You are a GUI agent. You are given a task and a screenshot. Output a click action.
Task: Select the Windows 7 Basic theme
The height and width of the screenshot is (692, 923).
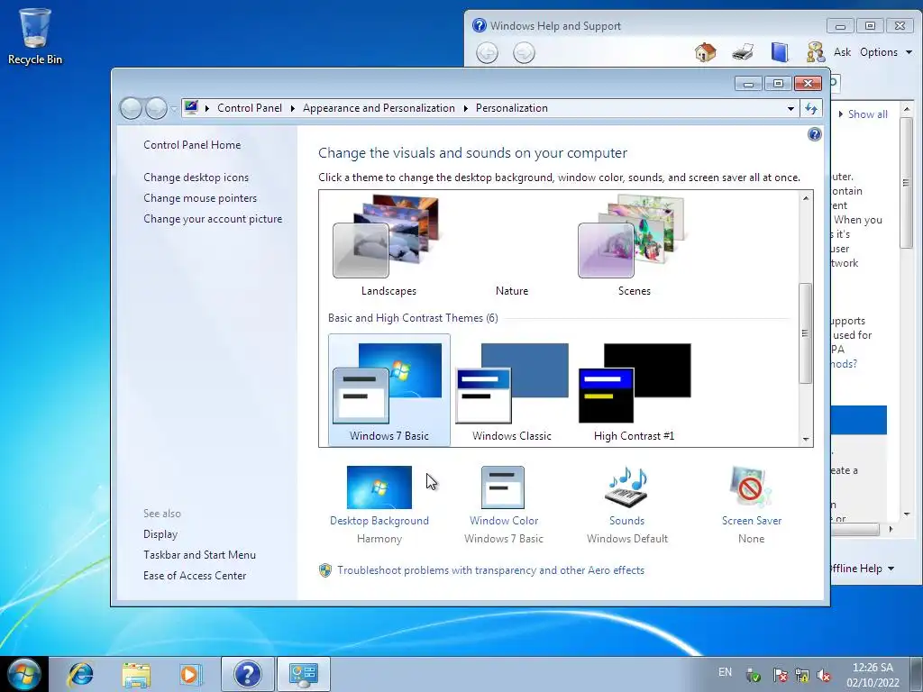[x=388, y=391]
